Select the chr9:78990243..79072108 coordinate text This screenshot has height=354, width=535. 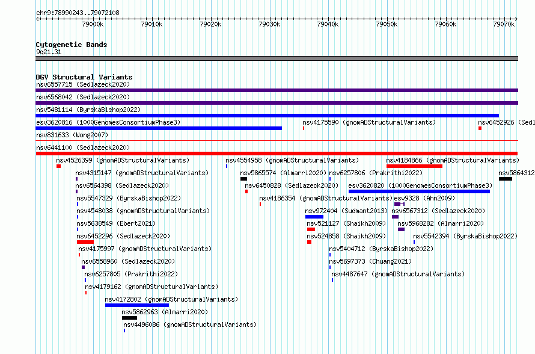coord(78,13)
